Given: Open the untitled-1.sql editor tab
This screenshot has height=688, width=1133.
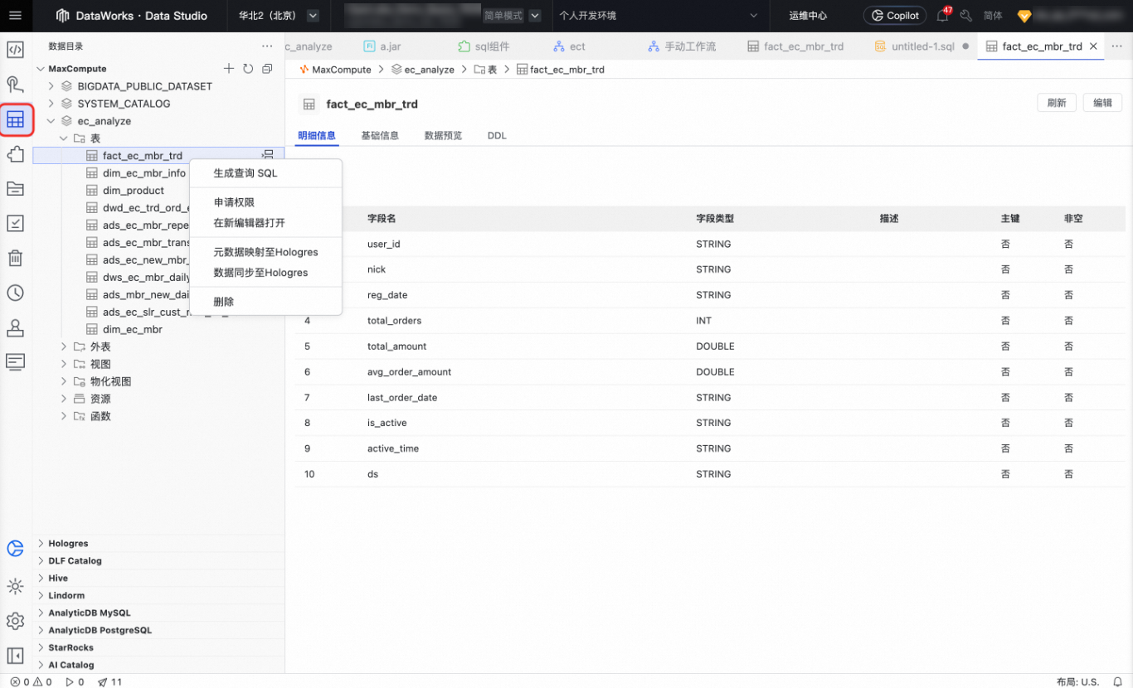Looking at the screenshot, I should (922, 46).
